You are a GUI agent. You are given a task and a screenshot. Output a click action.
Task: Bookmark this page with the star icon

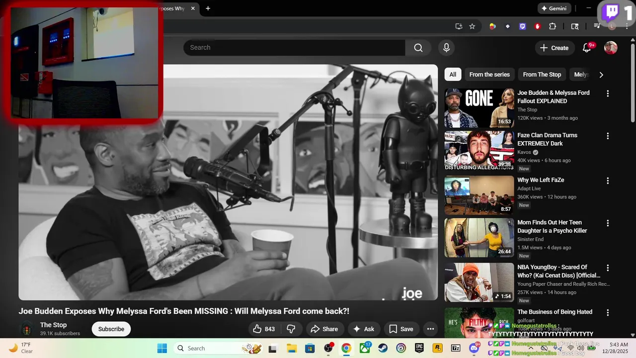pyautogui.click(x=472, y=26)
